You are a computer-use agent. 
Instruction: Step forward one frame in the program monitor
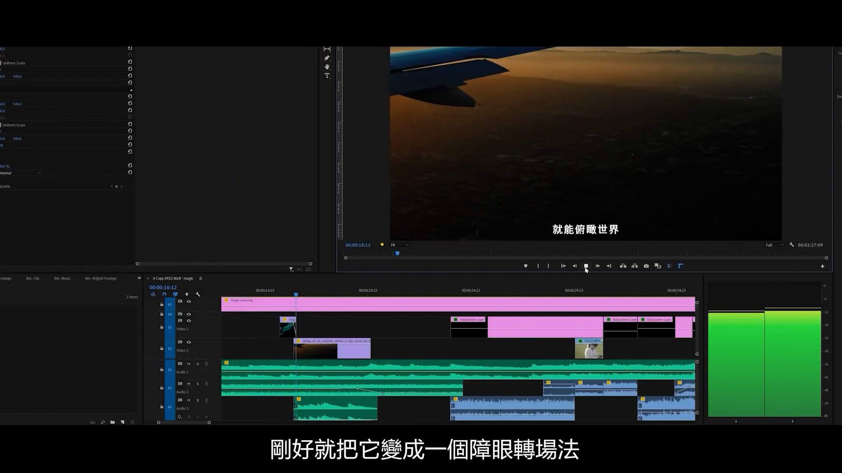coord(598,266)
